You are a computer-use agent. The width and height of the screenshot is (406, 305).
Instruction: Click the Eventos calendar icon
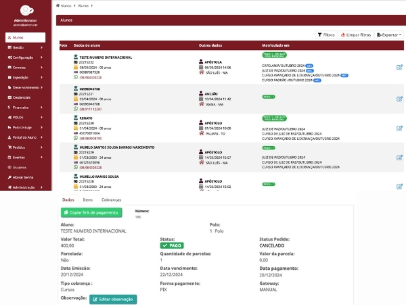(9, 157)
